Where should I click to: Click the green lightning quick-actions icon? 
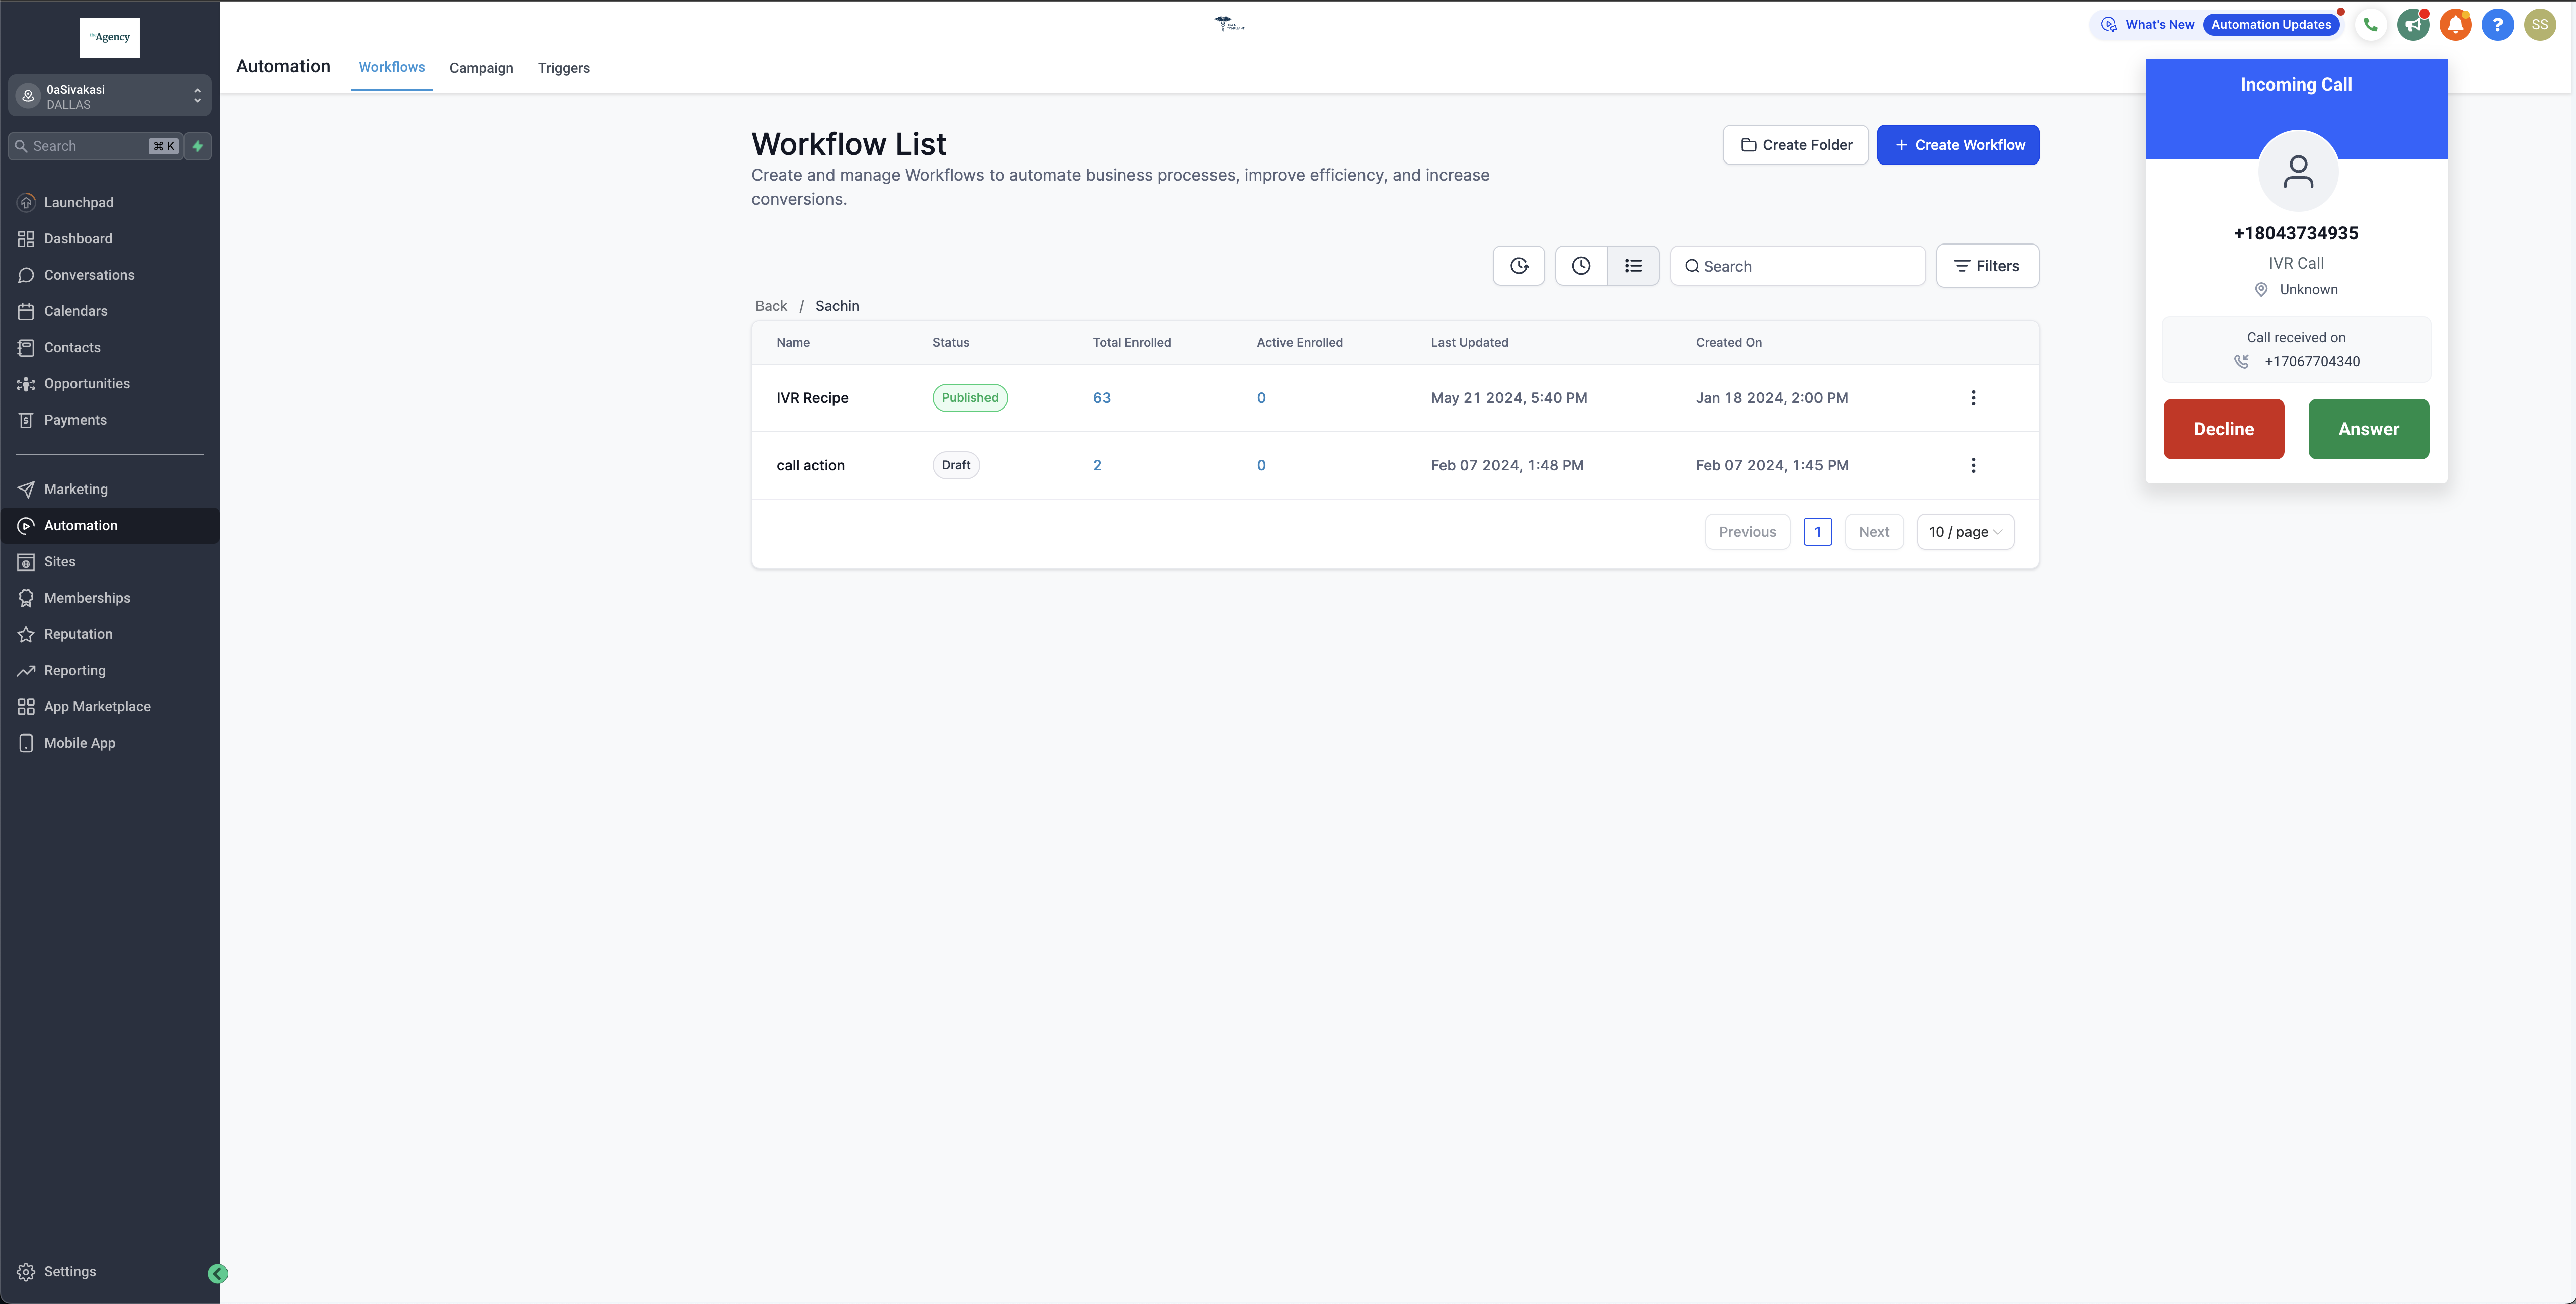[198, 146]
